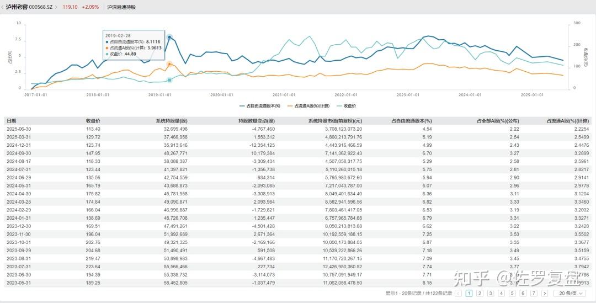The width and height of the screenshot is (596, 303).
Task: Click 占流通A股(%)(计算) table column header
Action: pyautogui.click(x=568, y=121)
